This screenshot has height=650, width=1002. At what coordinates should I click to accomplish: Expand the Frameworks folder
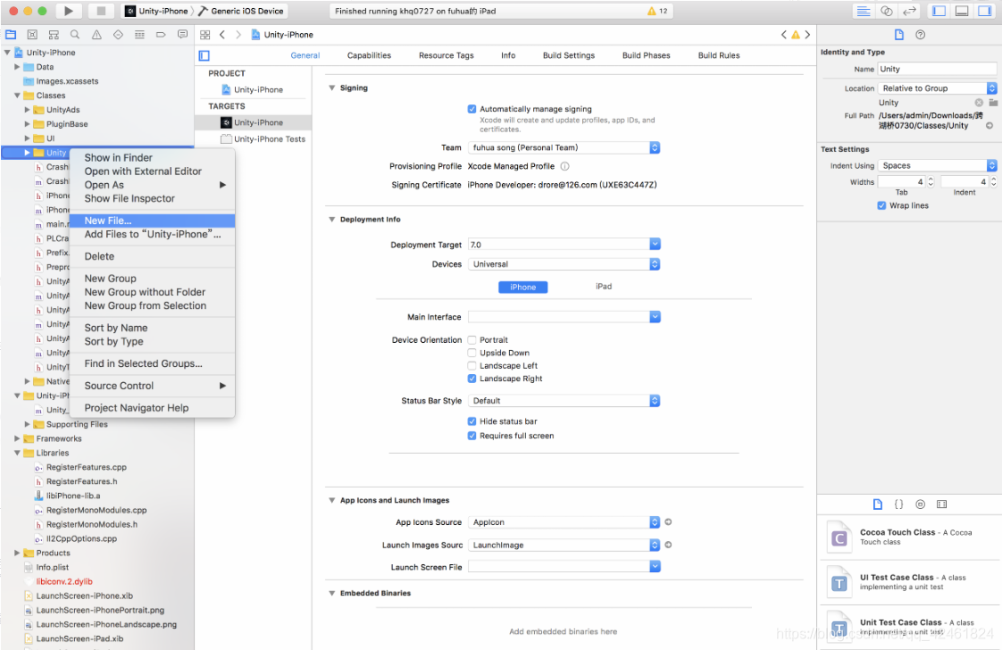(17, 438)
